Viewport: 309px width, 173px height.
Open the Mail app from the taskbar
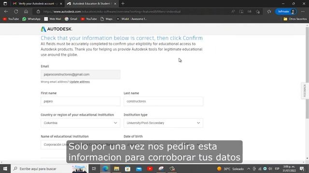[x=139, y=169]
